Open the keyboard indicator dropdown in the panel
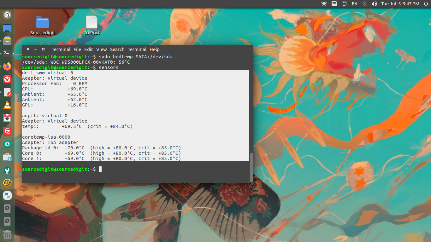The height and width of the screenshot is (242, 431). point(344,4)
